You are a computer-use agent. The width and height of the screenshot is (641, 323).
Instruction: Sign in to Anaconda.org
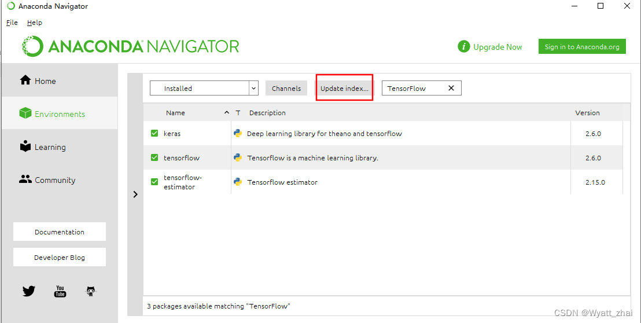click(x=582, y=47)
